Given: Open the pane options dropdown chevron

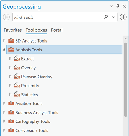Looking at the screenshot, I should [x=111, y=6].
